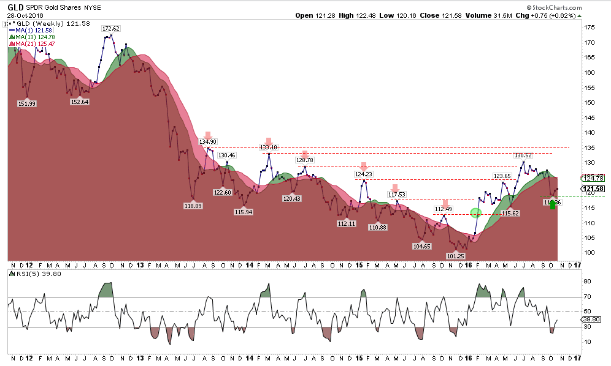Click the 117.53 peak price label
Screen dimensions: 611x366
[397, 194]
